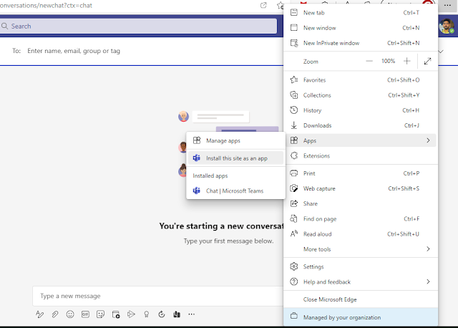The height and width of the screenshot is (328, 458).
Task: Open the sticker picker icon
Action: [x=100, y=314]
